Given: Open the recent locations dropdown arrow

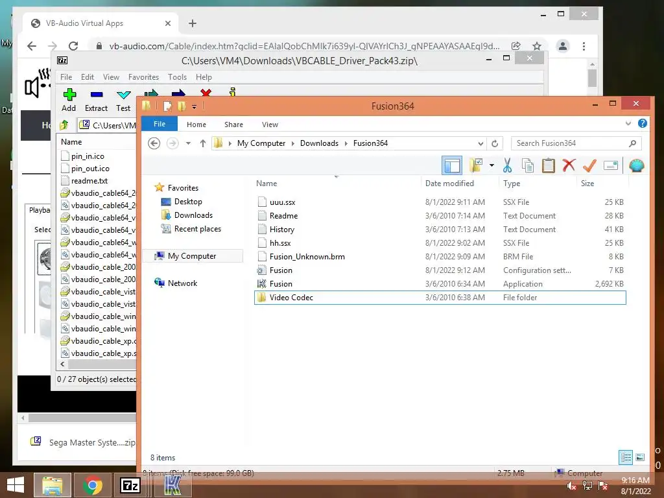Looking at the screenshot, I should coord(188,143).
